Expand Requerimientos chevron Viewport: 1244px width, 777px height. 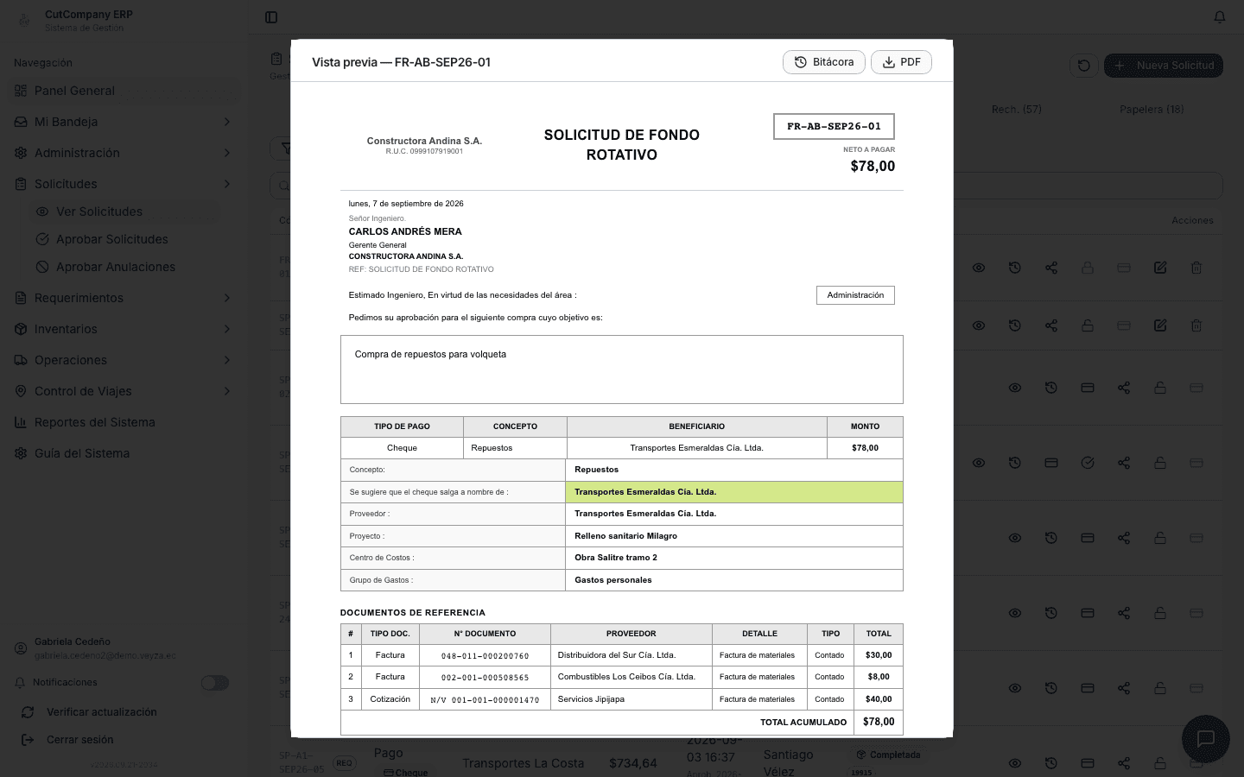tap(227, 298)
